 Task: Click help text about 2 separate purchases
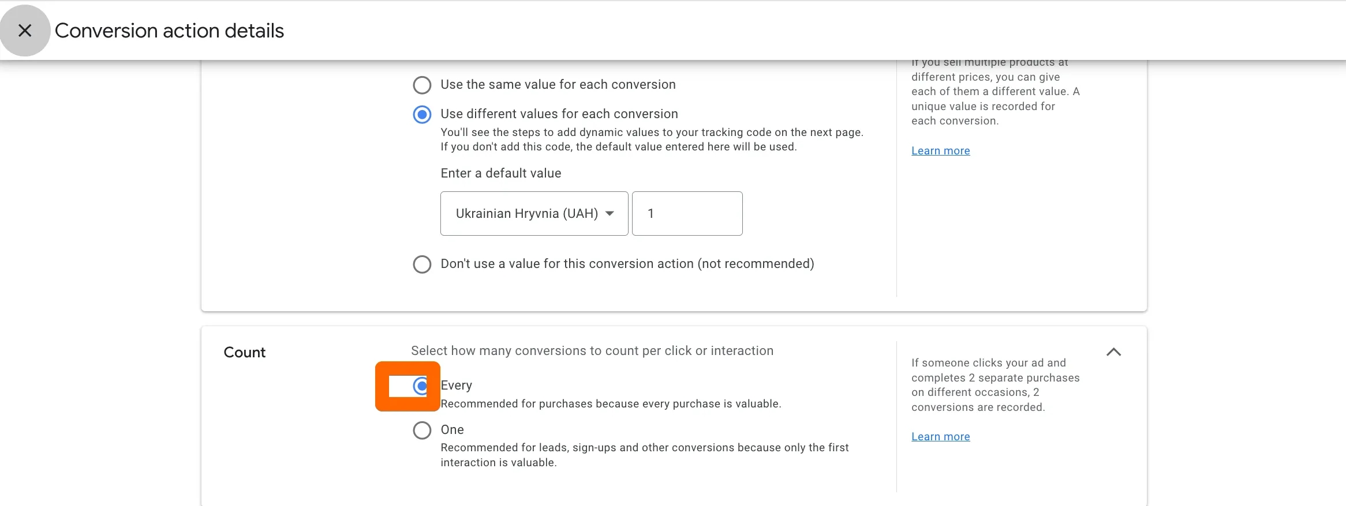click(996, 385)
